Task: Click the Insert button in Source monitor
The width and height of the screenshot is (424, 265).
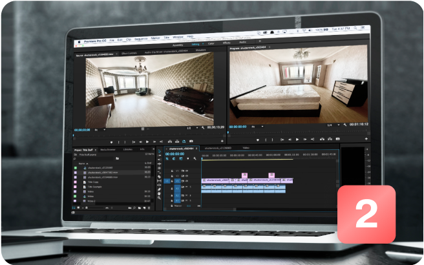Action: tap(170, 142)
